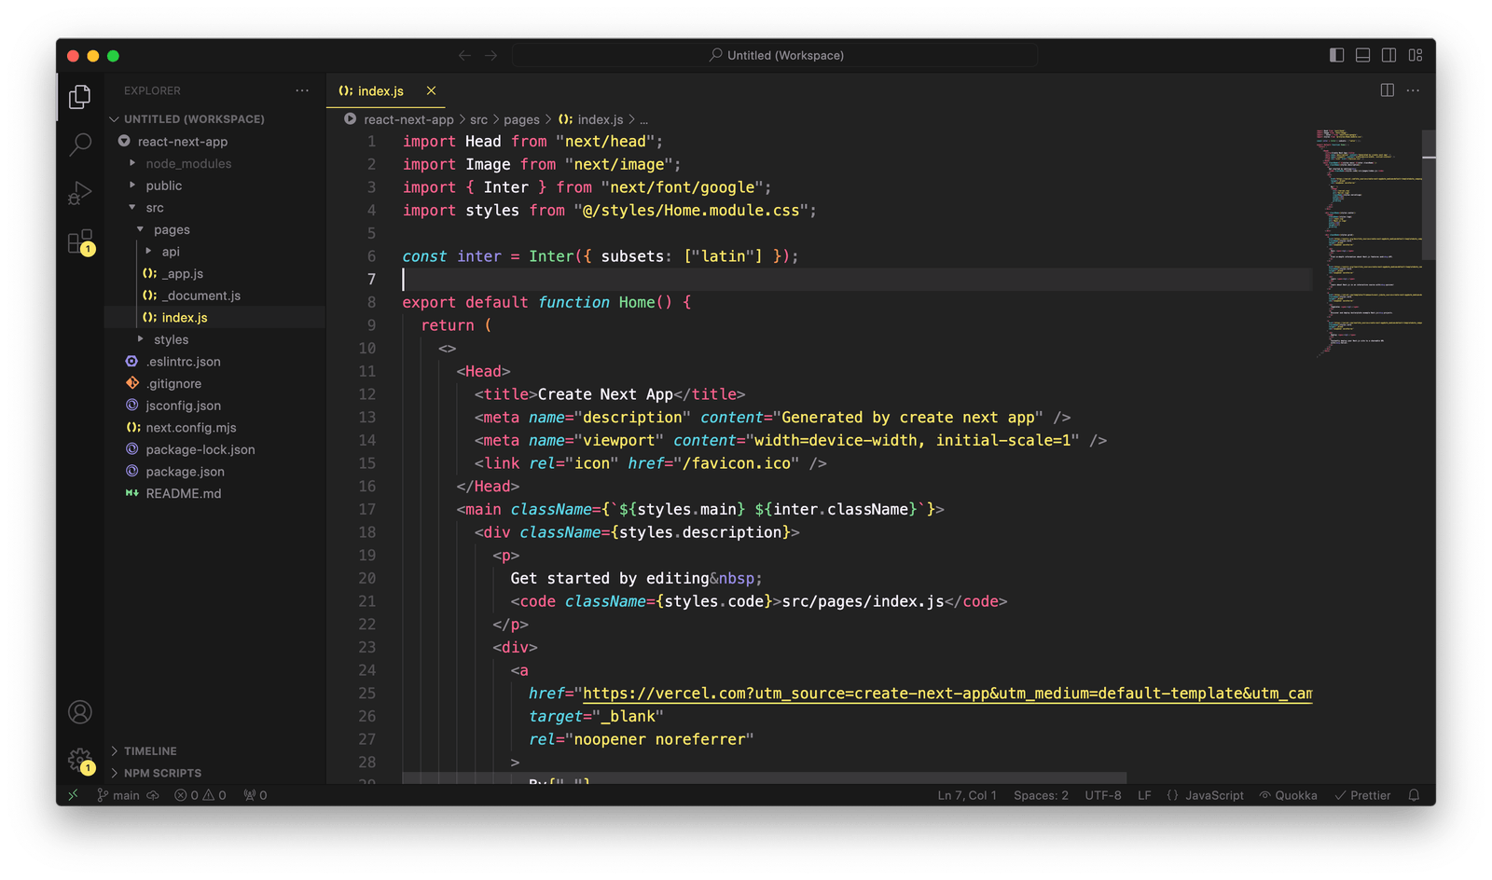1492x880 pixels.
Task: Open the Manage settings gear
Action: coord(80,761)
